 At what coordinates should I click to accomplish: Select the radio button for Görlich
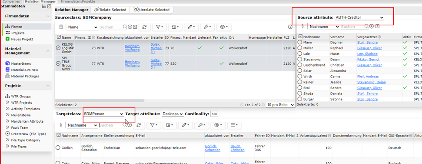[58, 148]
